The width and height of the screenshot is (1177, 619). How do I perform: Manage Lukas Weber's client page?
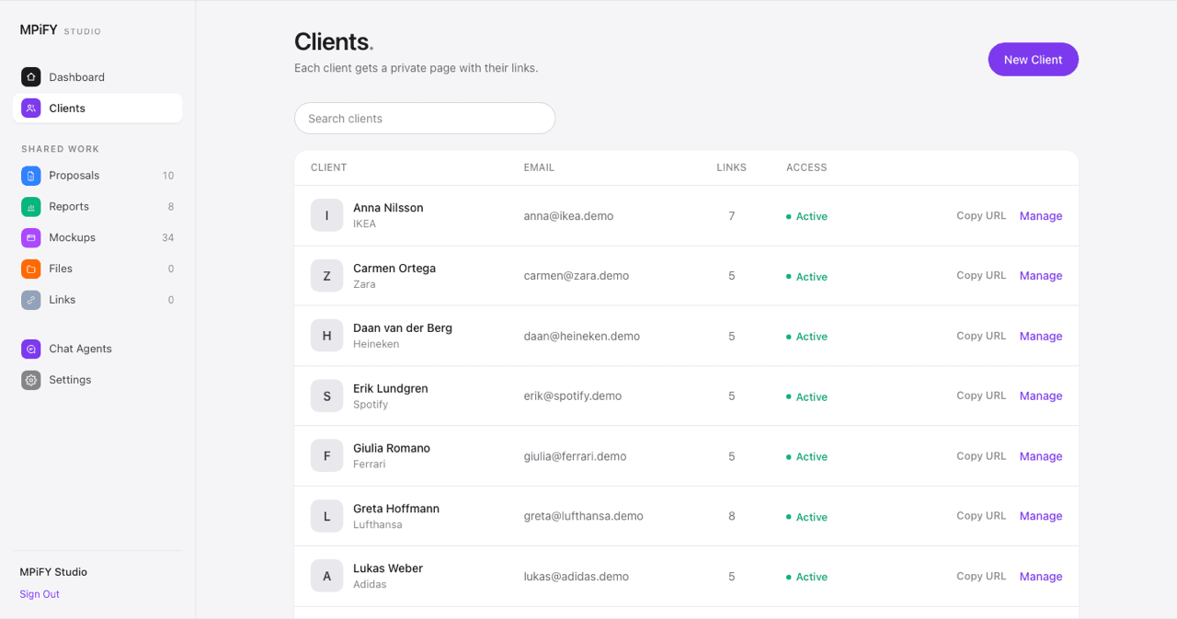tap(1041, 577)
